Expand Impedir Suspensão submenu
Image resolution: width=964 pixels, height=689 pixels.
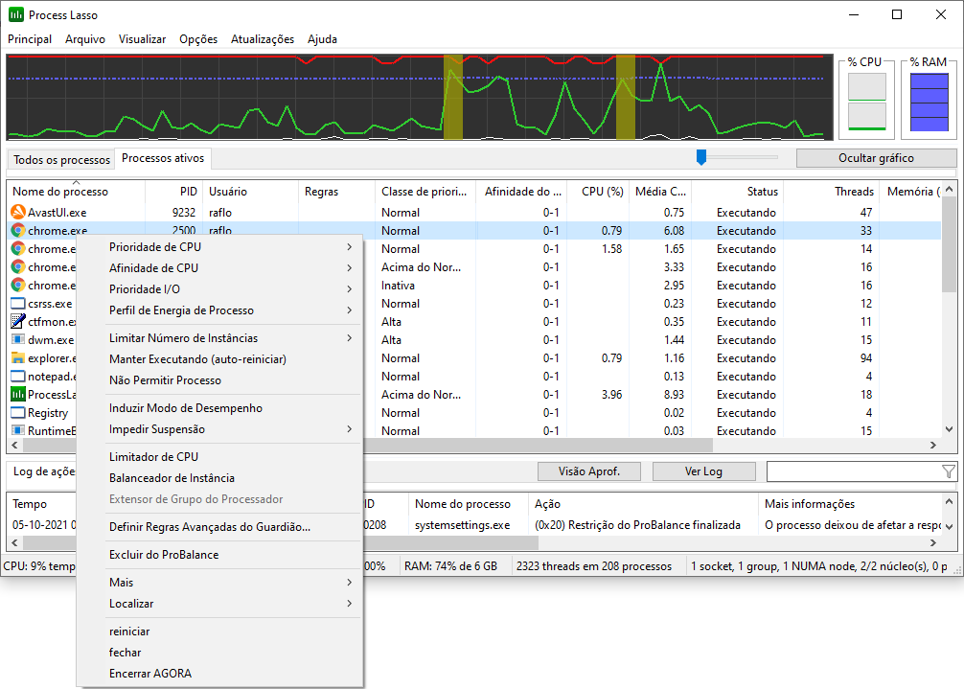[x=349, y=429]
